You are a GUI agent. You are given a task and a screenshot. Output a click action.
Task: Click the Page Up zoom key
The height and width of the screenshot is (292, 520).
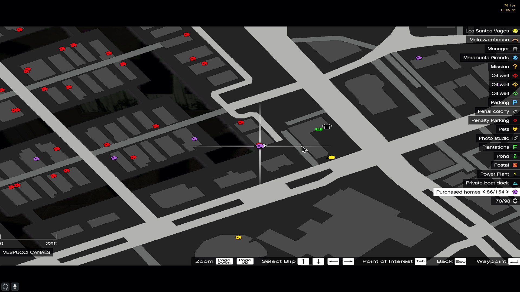click(245, 261)
